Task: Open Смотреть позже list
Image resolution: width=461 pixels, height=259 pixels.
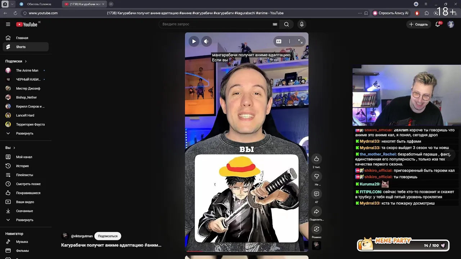Action: [x=25, y=184]
